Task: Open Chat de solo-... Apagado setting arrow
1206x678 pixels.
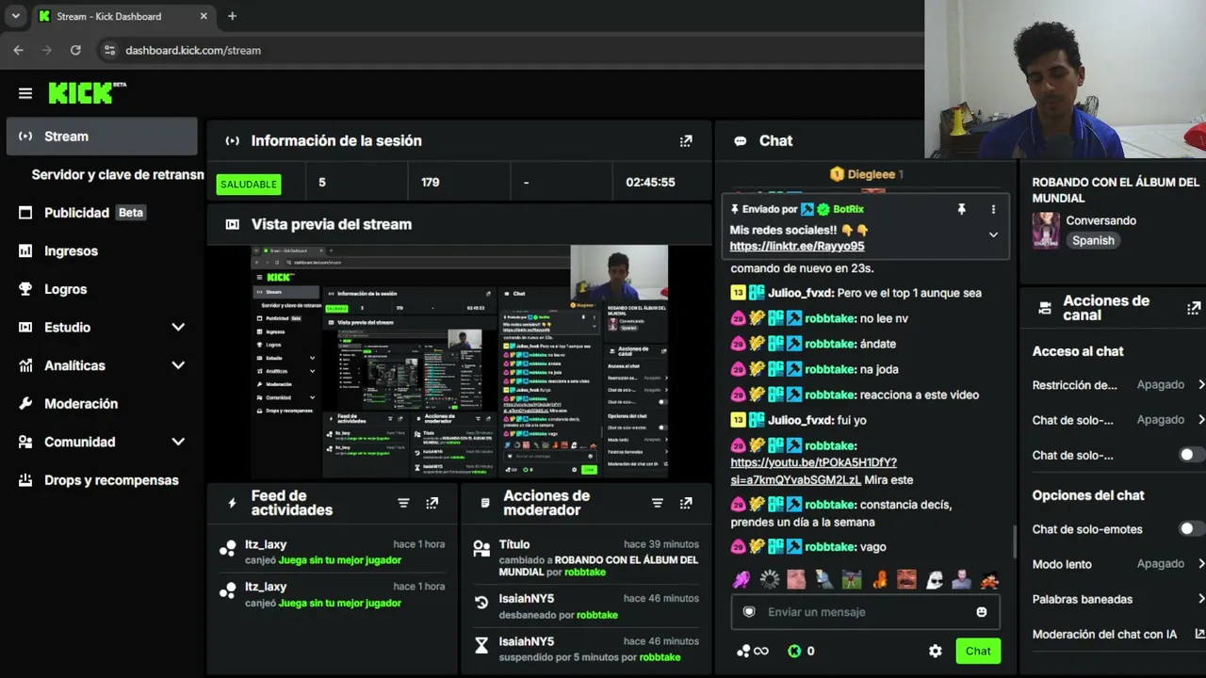Action: click(1201, 419)
